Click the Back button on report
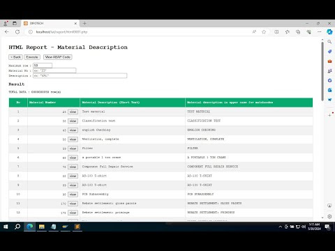 (x=15, y=57)
